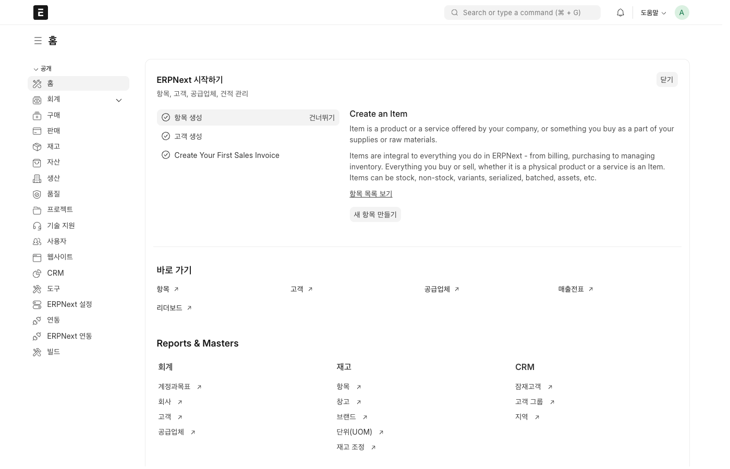Toggle the 고객 생성 step checkmark
The image size is (730, 469).
(x=166, y=137)
